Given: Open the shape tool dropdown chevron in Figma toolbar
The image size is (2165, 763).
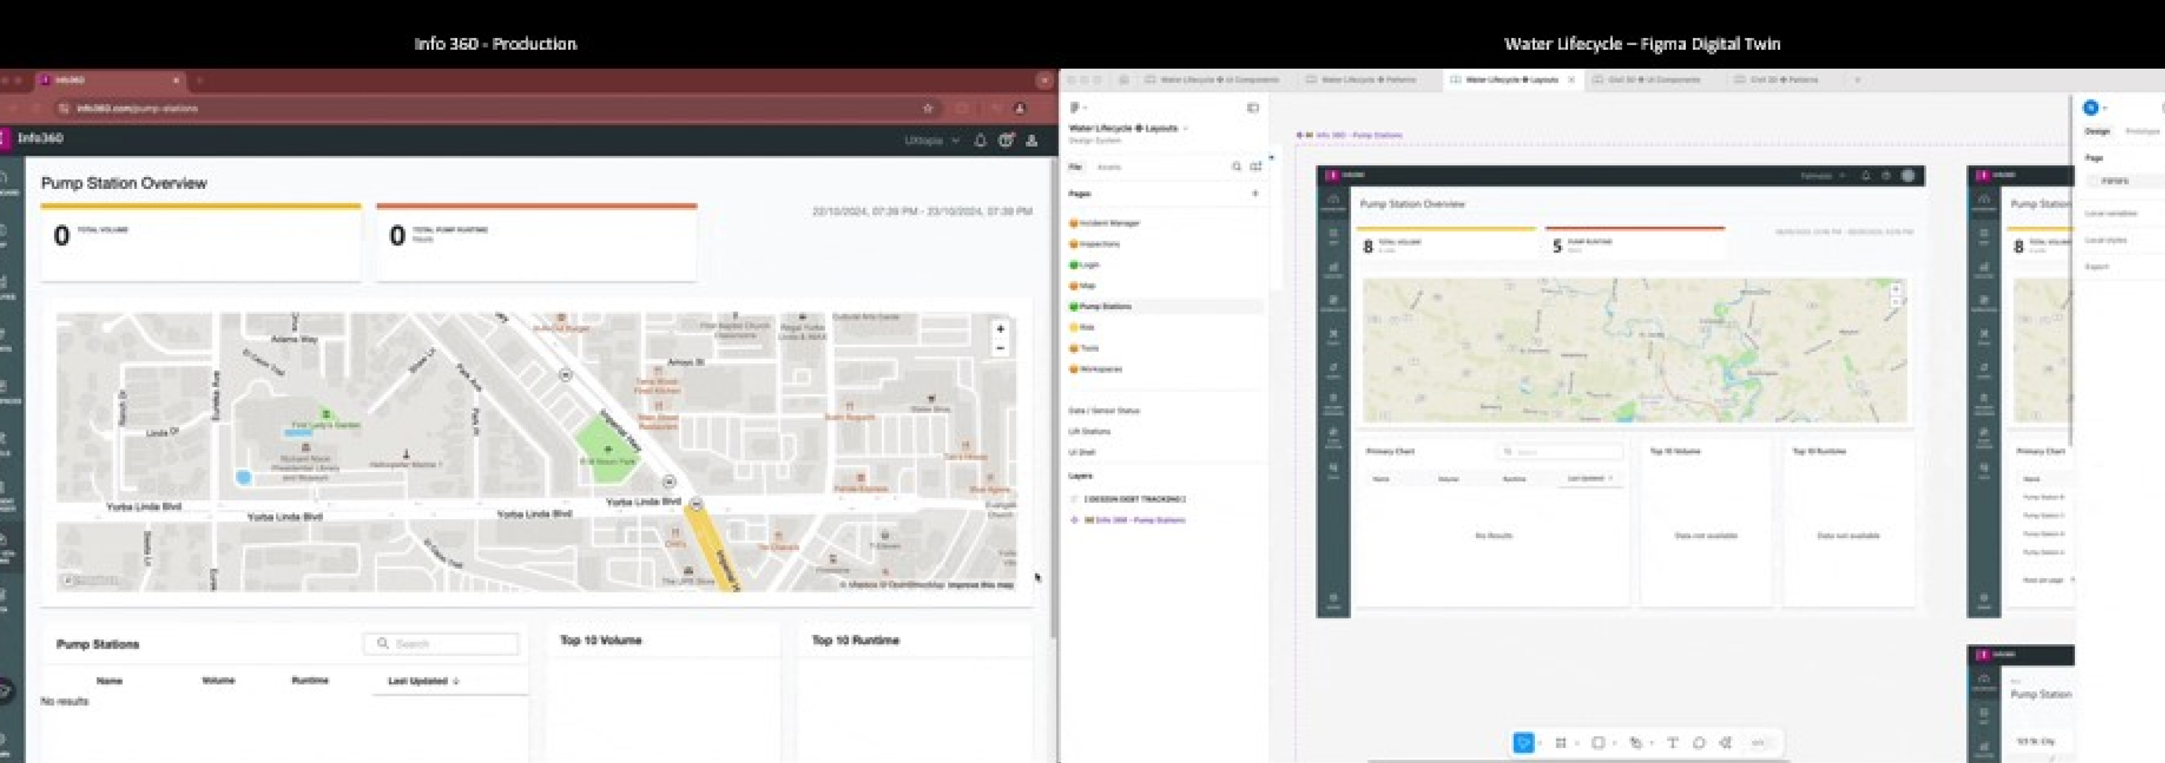Looking at the screenshot, I should [1615, 743].
